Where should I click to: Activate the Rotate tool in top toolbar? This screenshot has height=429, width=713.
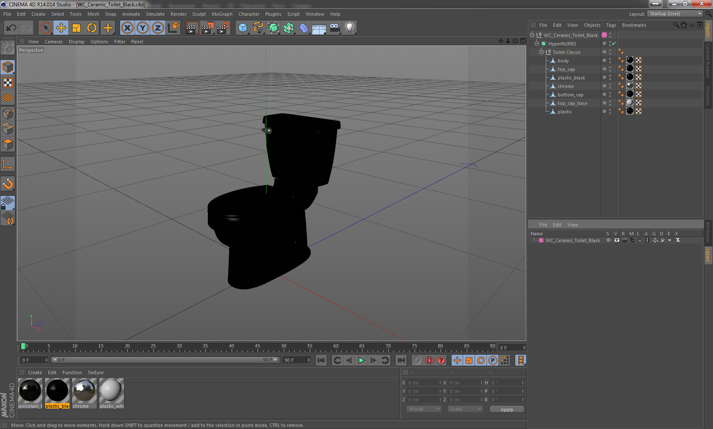(92, 28)
